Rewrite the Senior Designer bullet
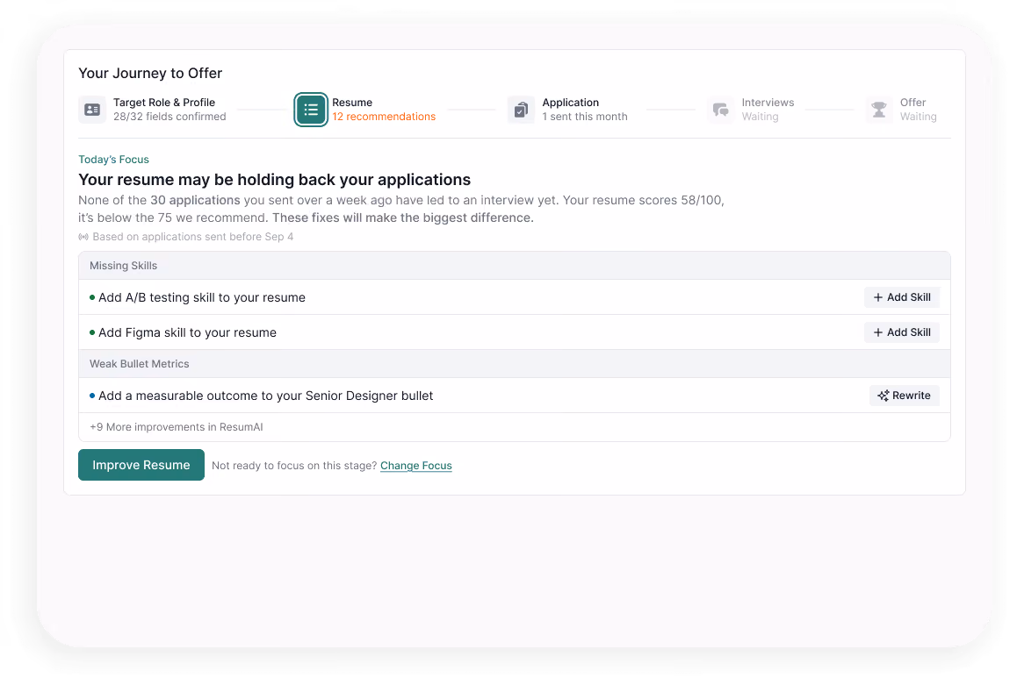This screenshot has height=685, width=1017. pyautogui.click(x=904, y=396)
